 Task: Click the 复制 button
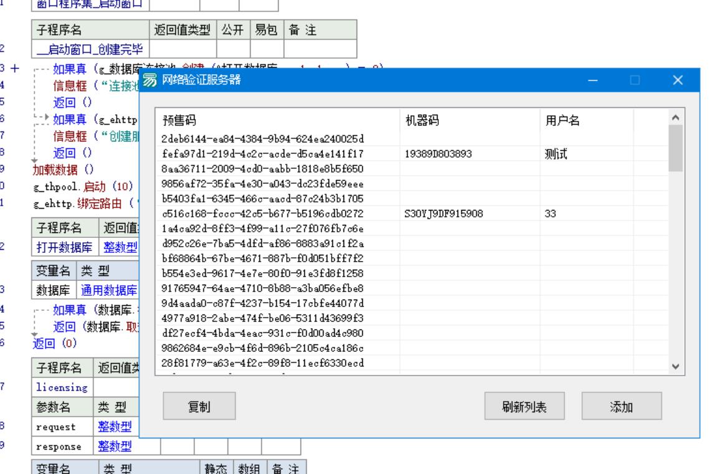[x=199, y=407]
